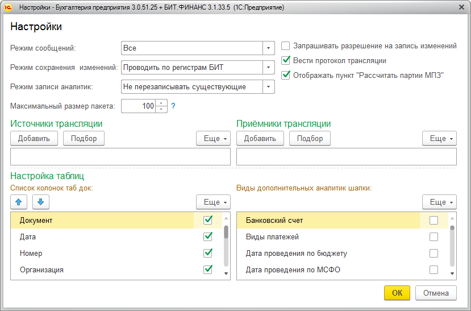Uncheck the 'Документ' column checkbox
The height and width of the screenshot is (311, 471).
[207, 220]
